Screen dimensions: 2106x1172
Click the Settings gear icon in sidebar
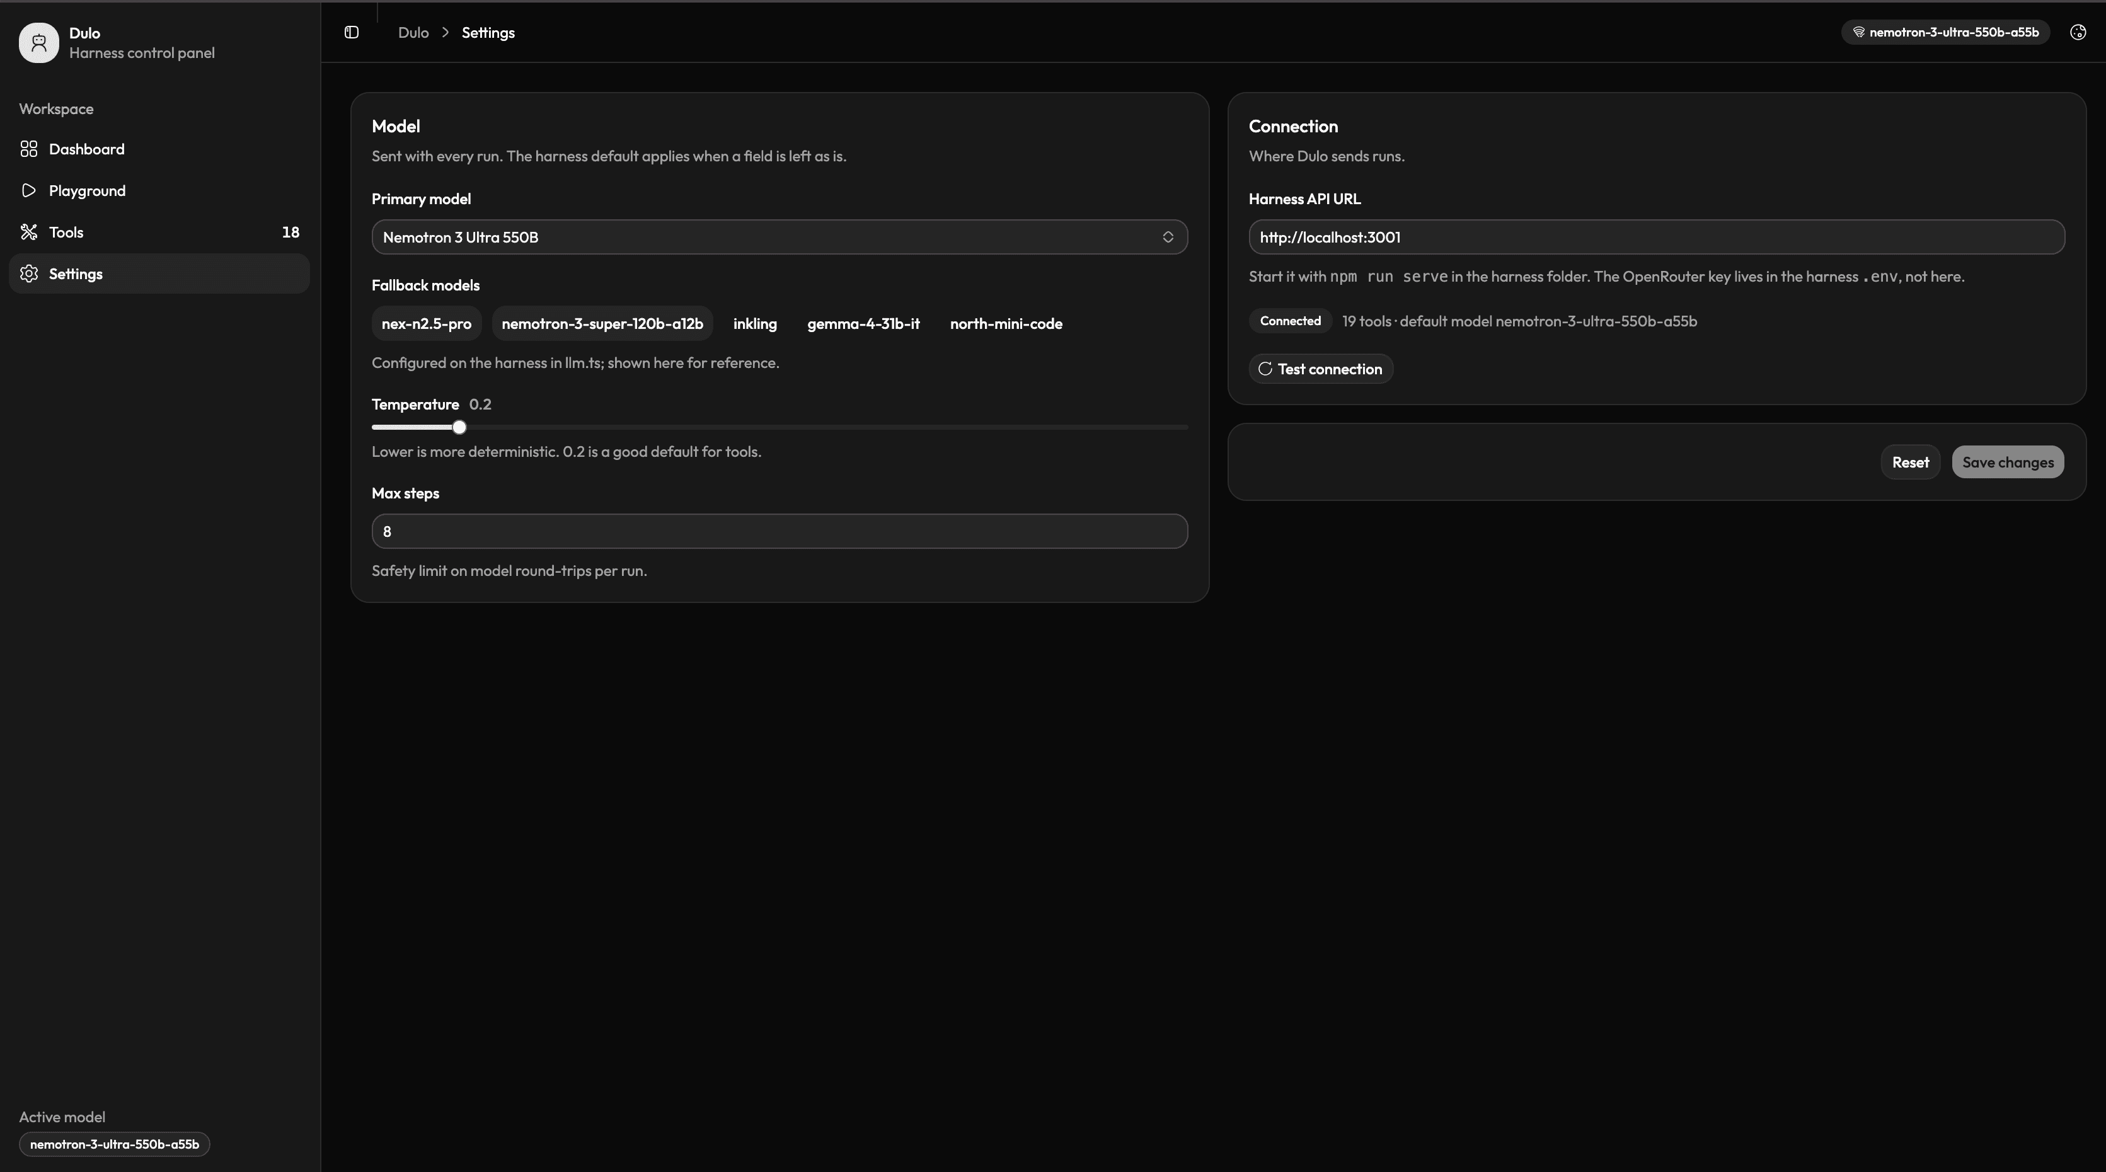coord(28,274)
